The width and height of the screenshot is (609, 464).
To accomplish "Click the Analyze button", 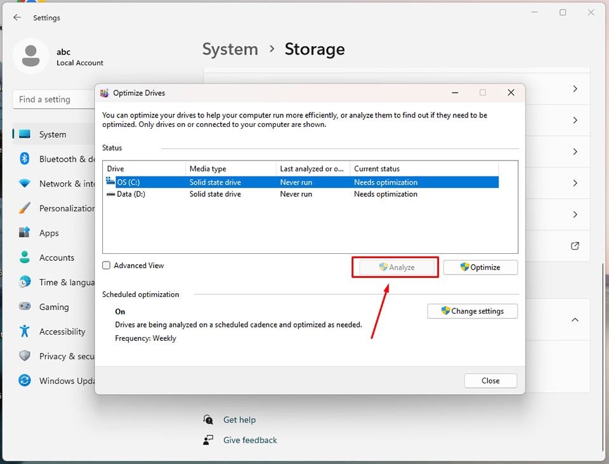I will (x=396, y=267).
